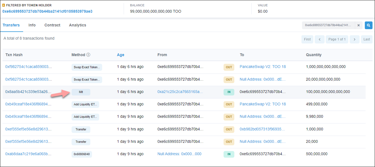
Task: Open txn hash 0xb49ceaf18e436f86894 in the 499,000,000 row
Action: [28, 104]
